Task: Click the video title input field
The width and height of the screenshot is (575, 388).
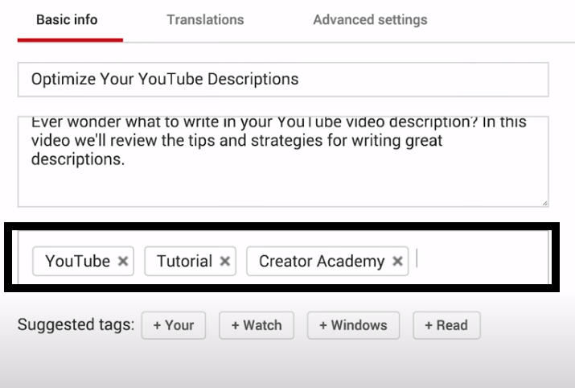Action: pyautogui.click(x=283, y=79)
